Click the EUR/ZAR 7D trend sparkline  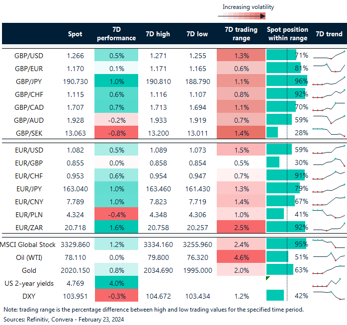pyautogui.click(x=329, y=227)
